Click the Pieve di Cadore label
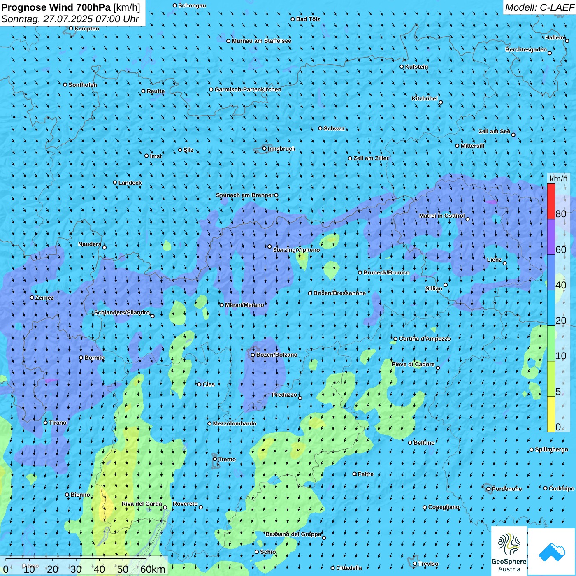This screenshot has width=576, height=576. tap(413, 364)
